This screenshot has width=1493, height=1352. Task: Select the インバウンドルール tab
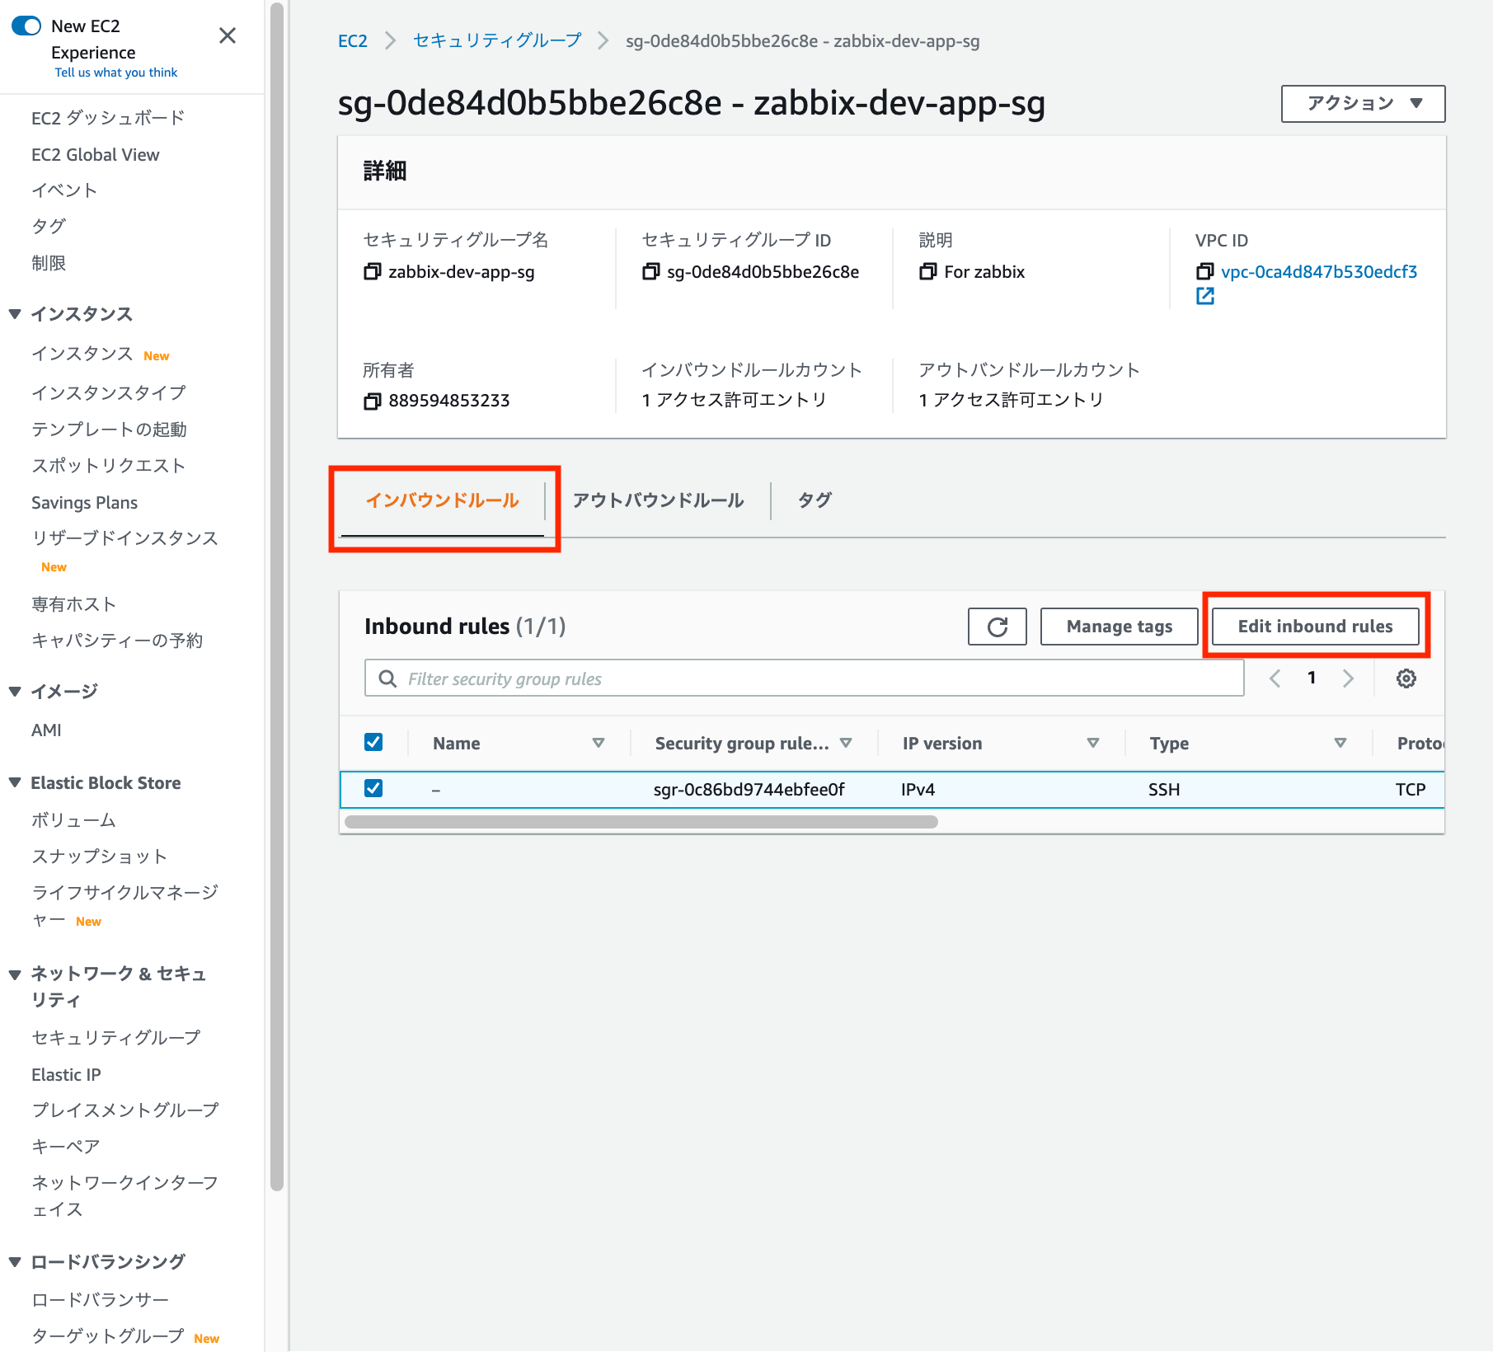(443, 500)
